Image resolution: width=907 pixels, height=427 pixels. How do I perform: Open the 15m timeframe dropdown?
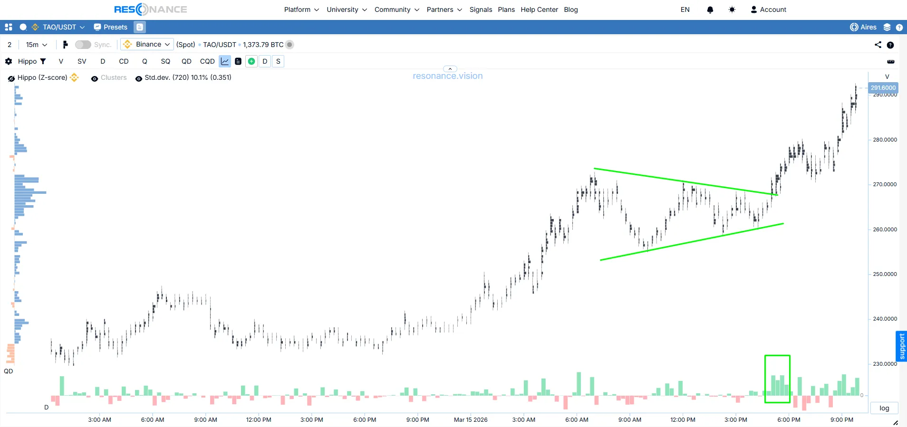pos(37,45)
